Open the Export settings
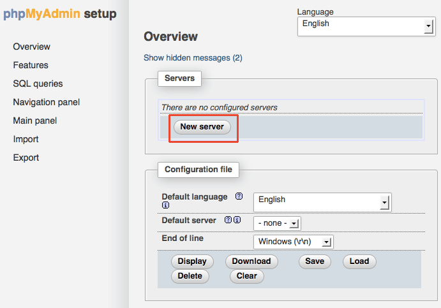This screenshot has height=308, width=441. 26,158
